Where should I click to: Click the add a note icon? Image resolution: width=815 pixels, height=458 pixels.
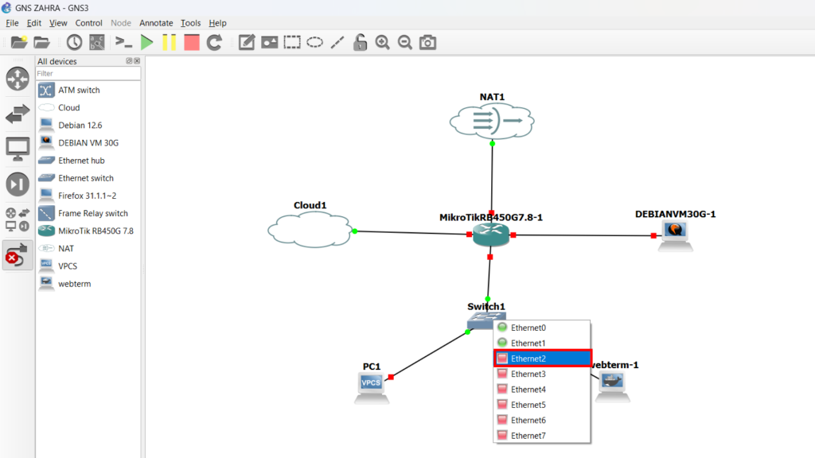(x=247, y=43)
